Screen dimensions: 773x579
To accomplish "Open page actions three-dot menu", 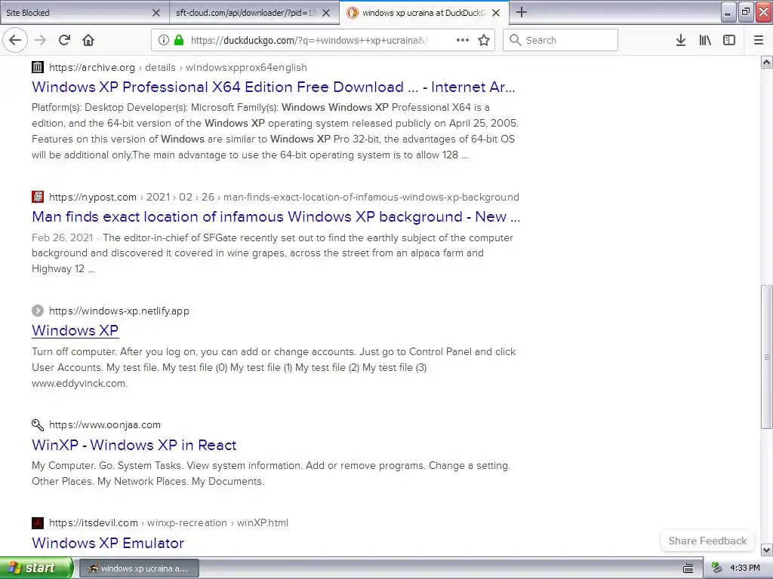I will pos(463,40).
